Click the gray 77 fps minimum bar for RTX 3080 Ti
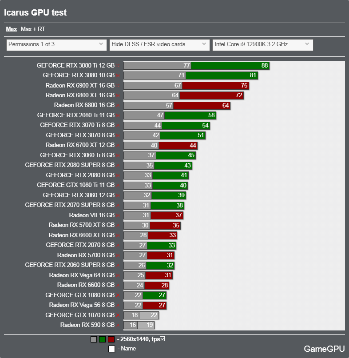This screenshot has height=358, width=349. coord(158,66)
